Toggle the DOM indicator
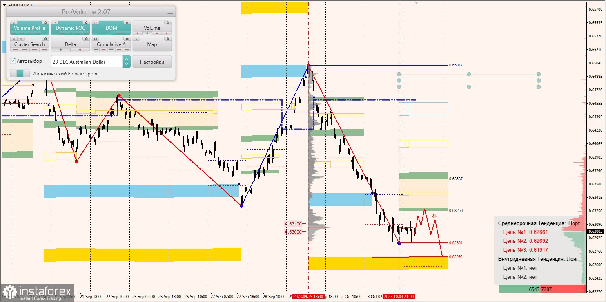Screen dimensions: 606x302 click(x=111, y=28)
